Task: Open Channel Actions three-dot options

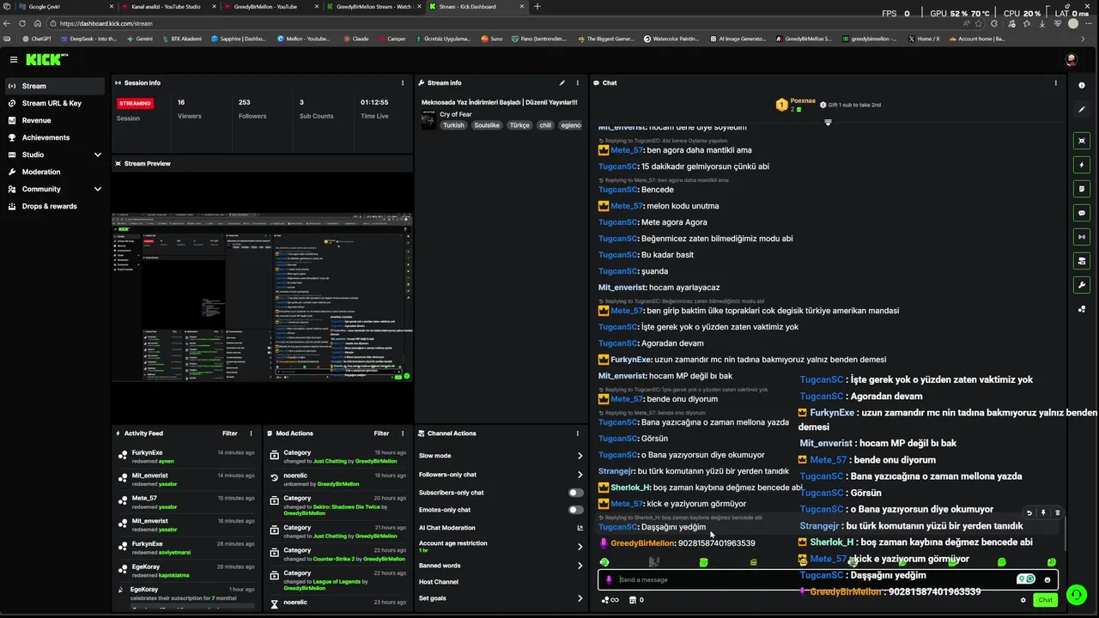Action: point(577,433)
